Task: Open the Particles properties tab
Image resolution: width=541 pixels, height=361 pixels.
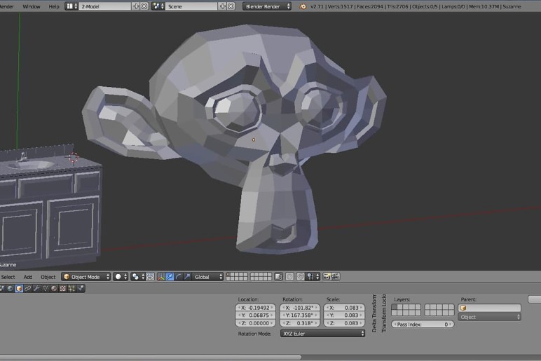Action: tap(71, 288)
